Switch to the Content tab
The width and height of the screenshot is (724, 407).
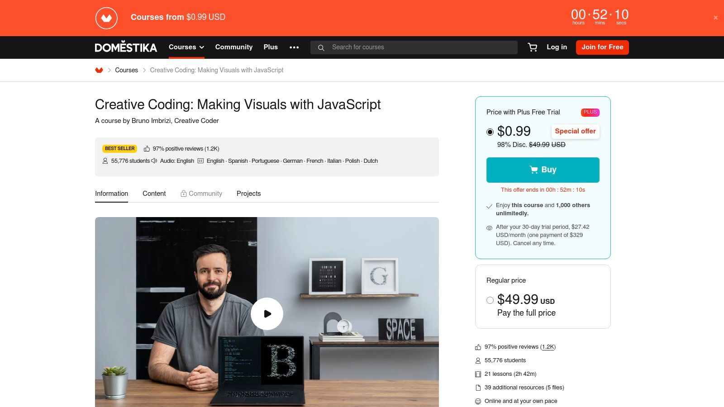(x=154, y=194)
